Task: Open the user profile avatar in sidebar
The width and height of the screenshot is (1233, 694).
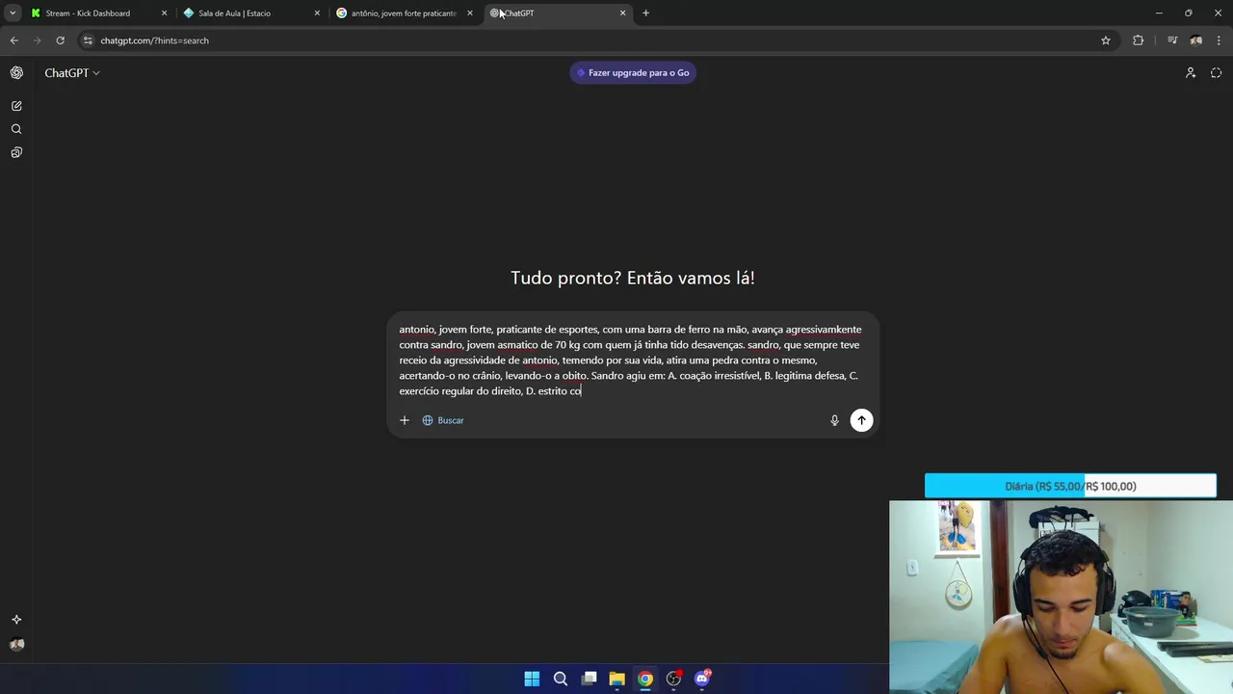Action: [x=16, y=645]
